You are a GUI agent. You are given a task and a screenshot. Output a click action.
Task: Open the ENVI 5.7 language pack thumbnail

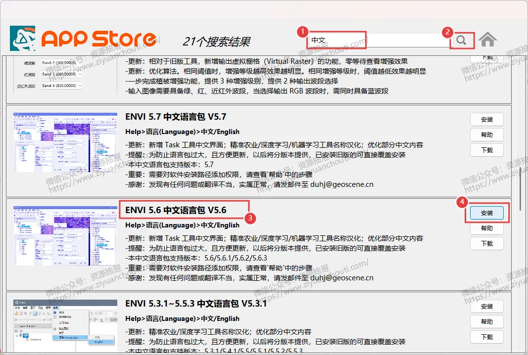click(x=65, y=142)
